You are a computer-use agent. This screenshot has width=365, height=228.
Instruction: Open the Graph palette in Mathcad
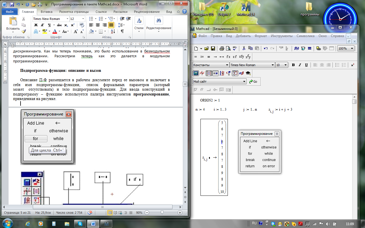(202, 73)
